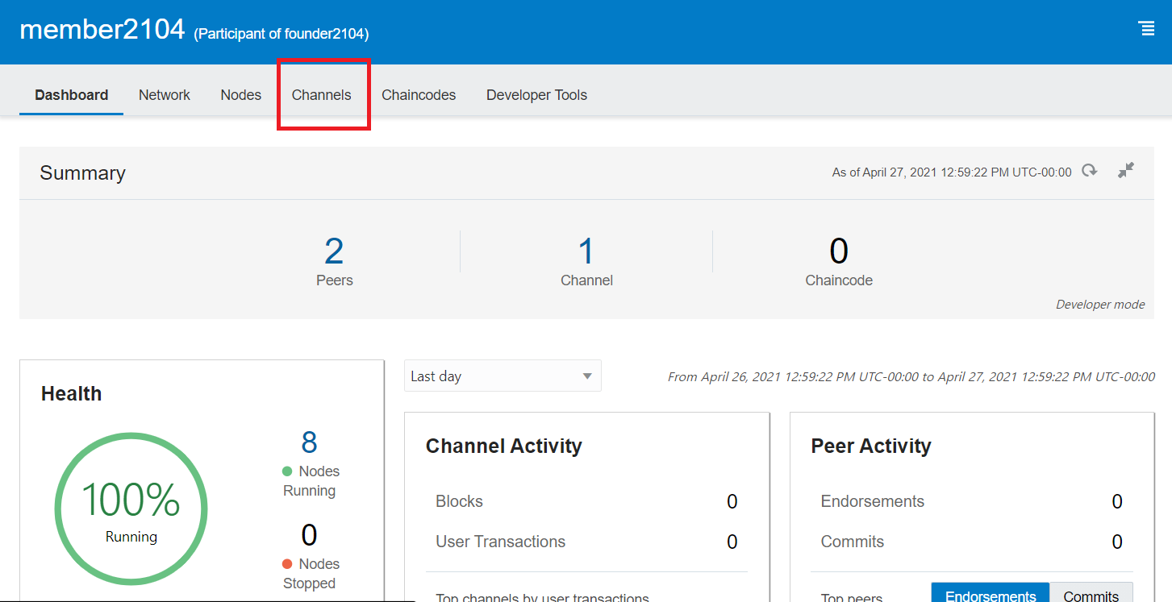Open the Chaincodes tab

pos(418,95)
